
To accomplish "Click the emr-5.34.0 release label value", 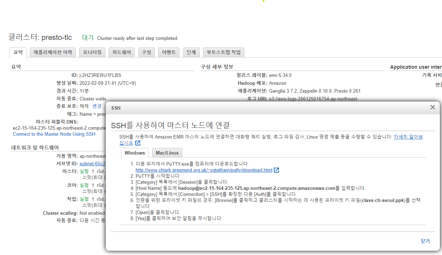I will click(280, 76).
